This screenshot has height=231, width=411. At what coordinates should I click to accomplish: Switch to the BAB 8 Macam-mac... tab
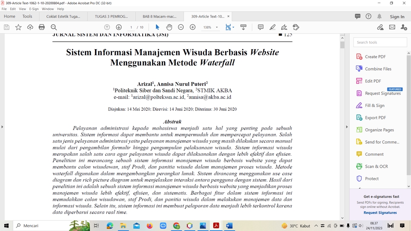pos(159,16)
